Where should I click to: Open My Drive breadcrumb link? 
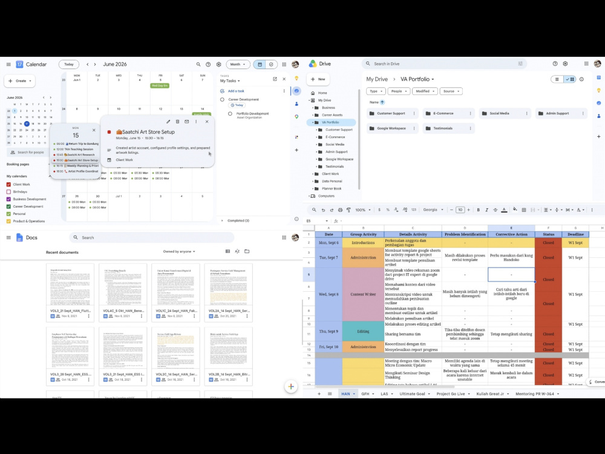click(x=377, y=79)
